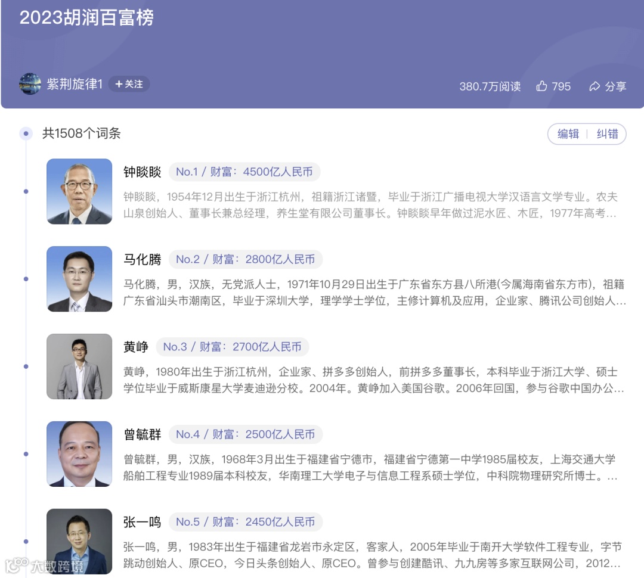Click the 分享 share label
Image resolution: width=644 pixels, height=578 pixels.
(615, 86)
